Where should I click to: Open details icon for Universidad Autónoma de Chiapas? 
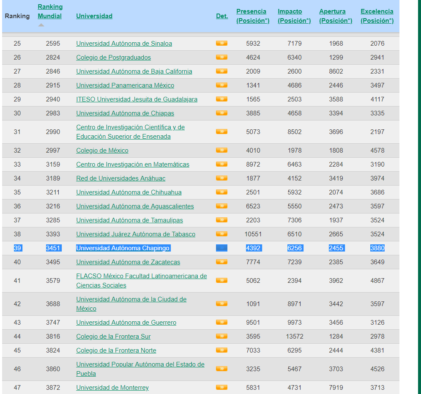(221, 113)
